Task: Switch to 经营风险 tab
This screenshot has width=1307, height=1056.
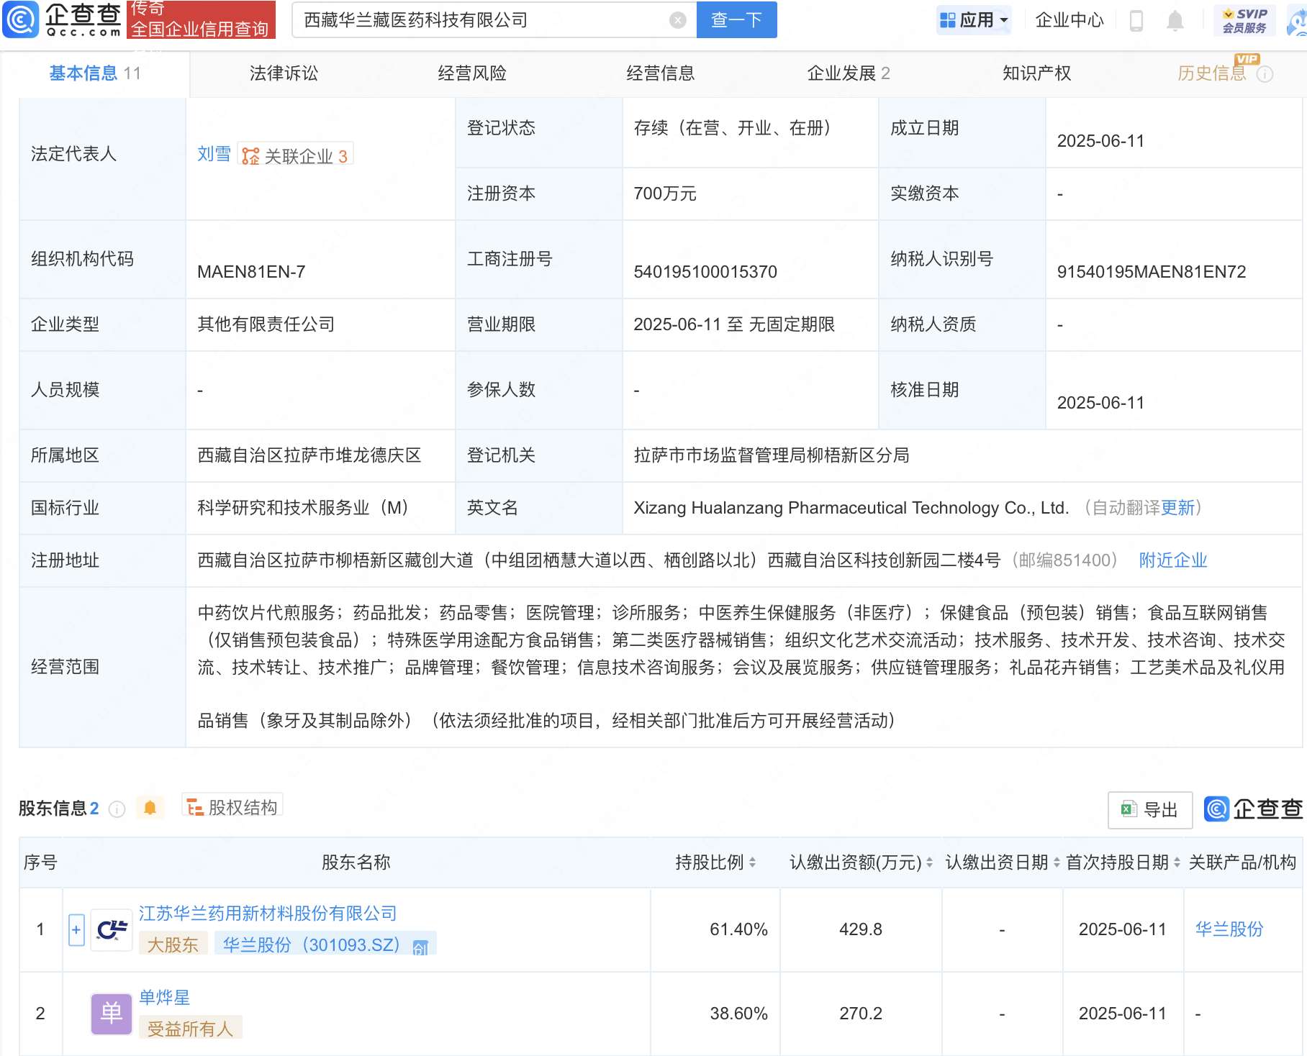Action: coord(472,73)
